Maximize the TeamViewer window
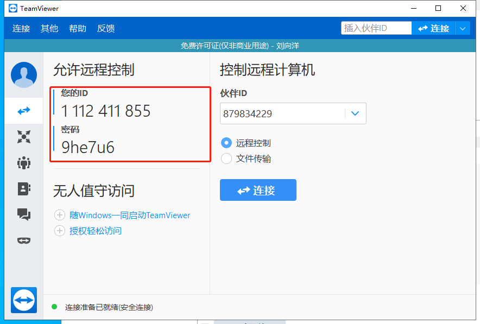Viewport: 480px width, 324px height. point(438,8)
